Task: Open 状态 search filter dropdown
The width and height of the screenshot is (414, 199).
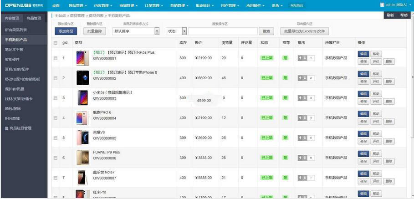Action: [176, 31]
